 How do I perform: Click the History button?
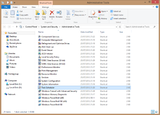(x=102, y=18)
